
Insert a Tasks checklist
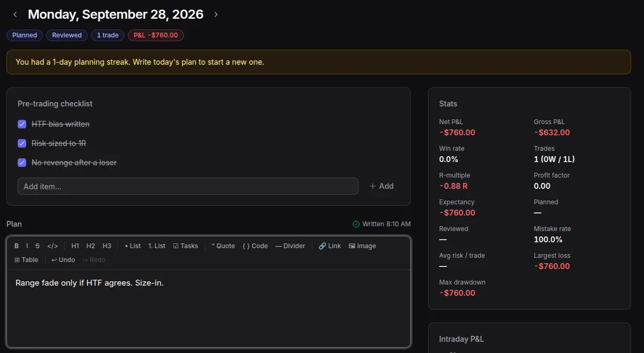pyautogui.click(x=186, y=246)
